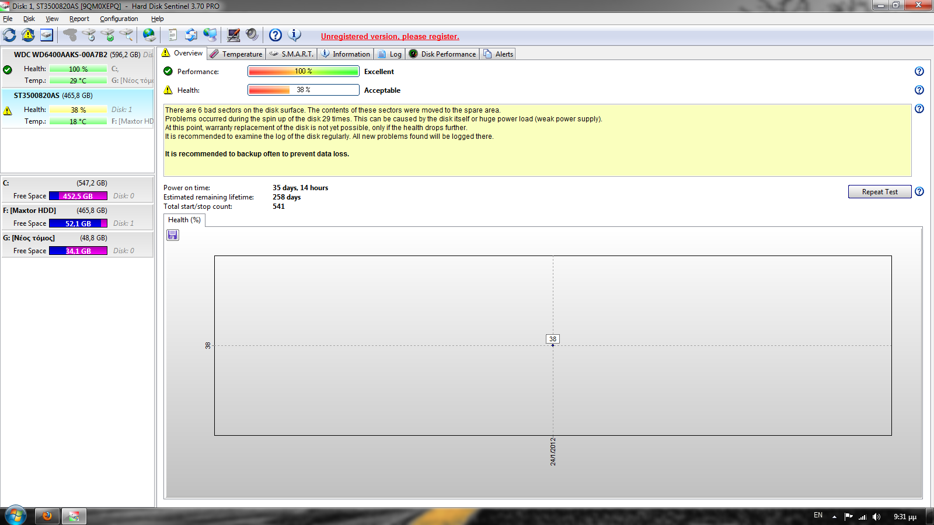This screenshot has height=525, width=934.
Task: Click the green check icon for WDC disk
Action: [x=8, y=69]
